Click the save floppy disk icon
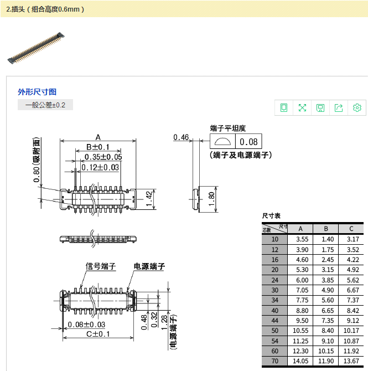The width and height of the screenshot is (368, 371). pyautogui.click(x=320, y=107)
